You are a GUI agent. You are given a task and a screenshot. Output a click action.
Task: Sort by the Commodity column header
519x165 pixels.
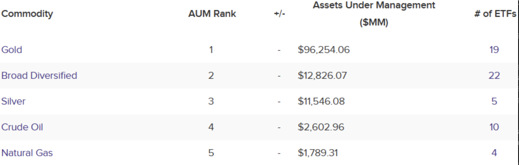tap(27, 14)
